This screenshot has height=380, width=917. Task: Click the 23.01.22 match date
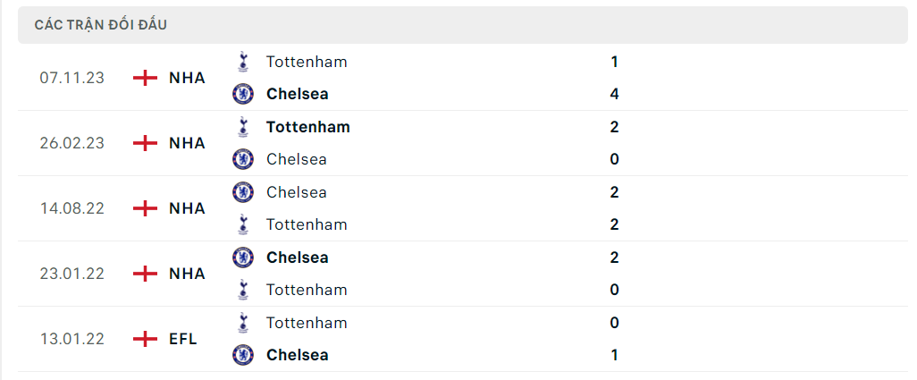tap(72, 274)
